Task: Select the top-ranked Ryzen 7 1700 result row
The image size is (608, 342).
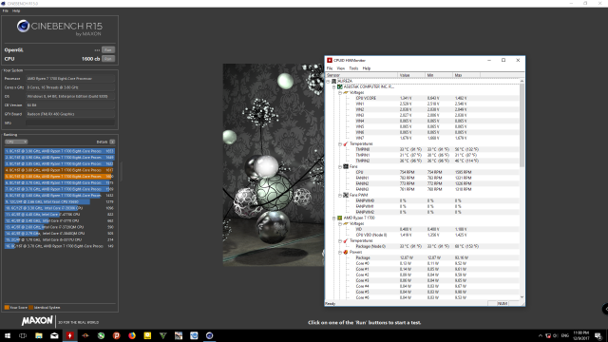Action: point(59,151)
